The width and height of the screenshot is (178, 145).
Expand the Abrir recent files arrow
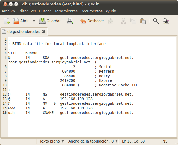click(x=34, y=21)
